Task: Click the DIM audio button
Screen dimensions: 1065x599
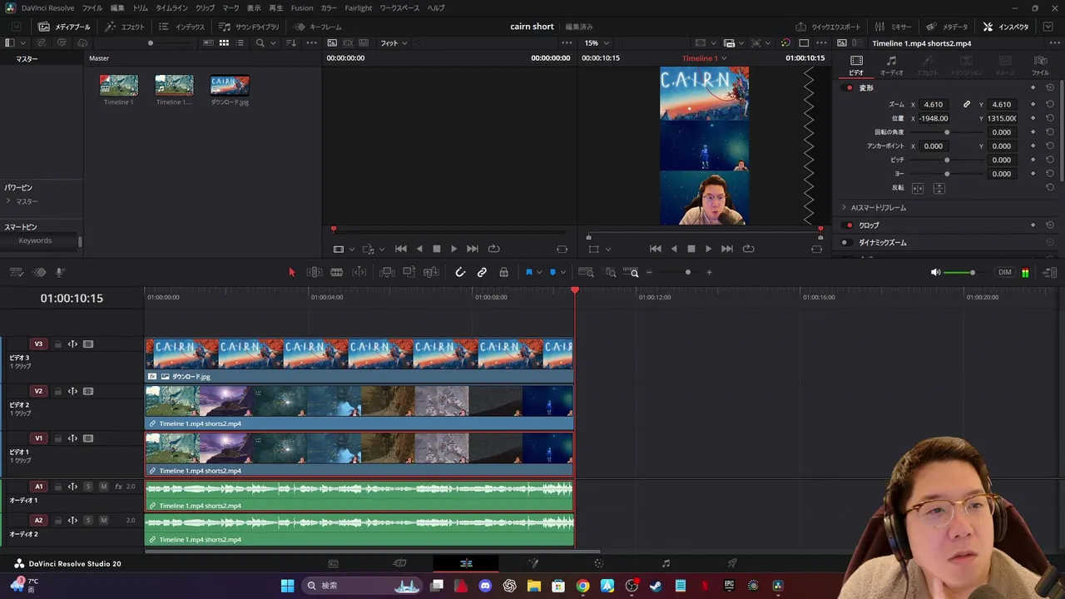Action: pyautogui.click(x=1005, y=272)
